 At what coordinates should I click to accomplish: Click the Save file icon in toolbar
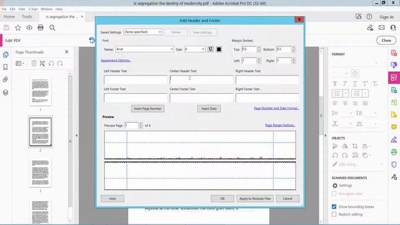[x=6, y=27]
